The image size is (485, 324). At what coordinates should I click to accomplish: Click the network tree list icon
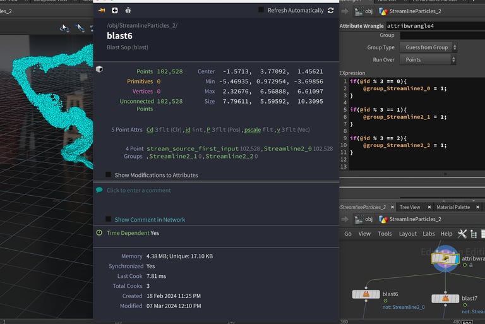pos(474,234)
